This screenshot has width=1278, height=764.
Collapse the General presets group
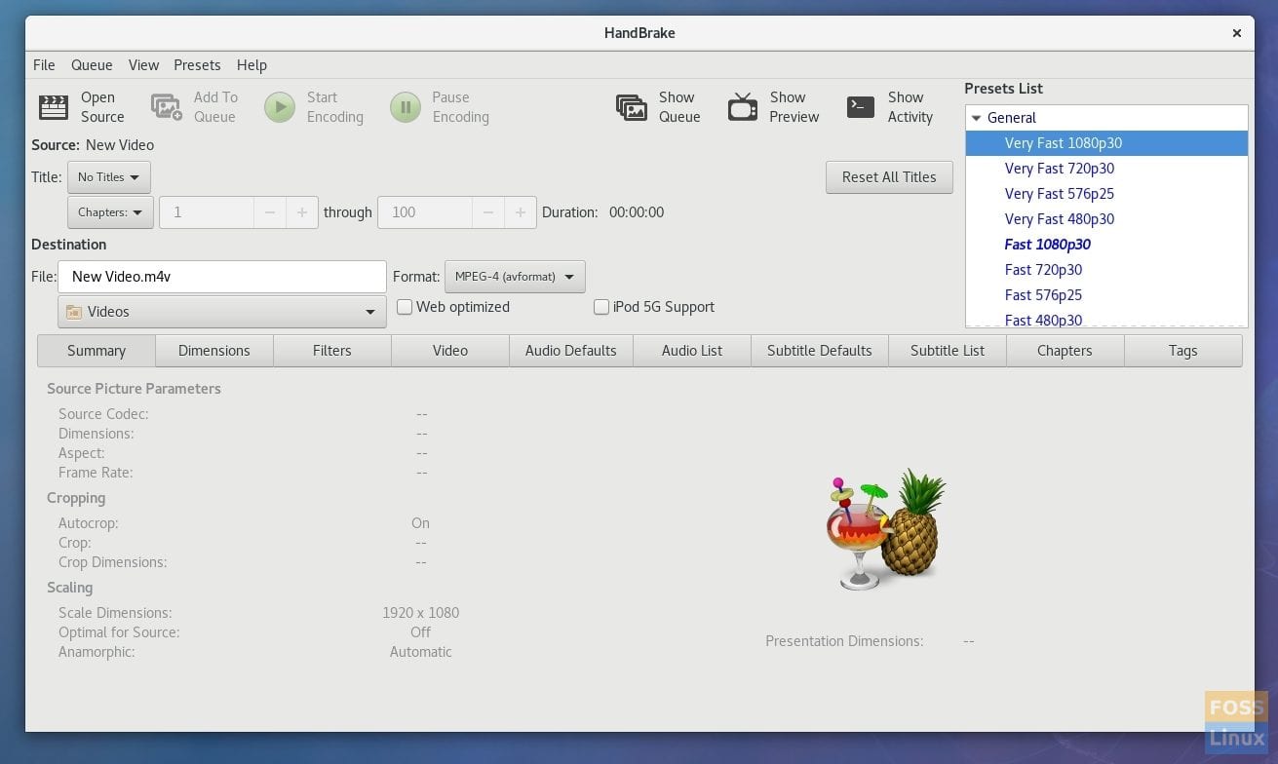[x=977, y=118]
